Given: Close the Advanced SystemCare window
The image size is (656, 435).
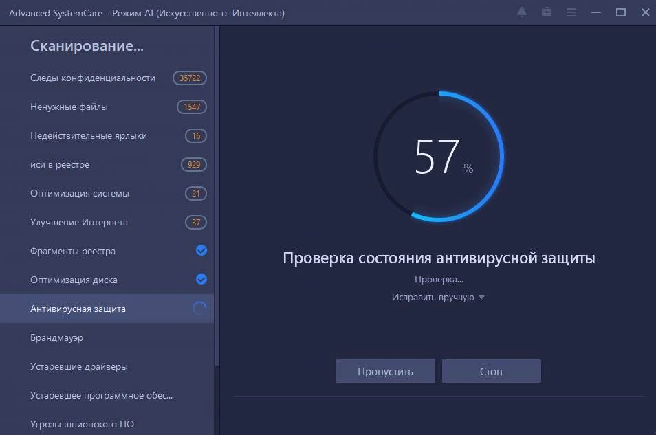Looking at the screenshot, I should (x=646, y=12).
